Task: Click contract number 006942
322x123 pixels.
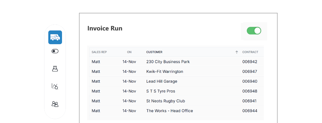Action: (x=250, y=62)
